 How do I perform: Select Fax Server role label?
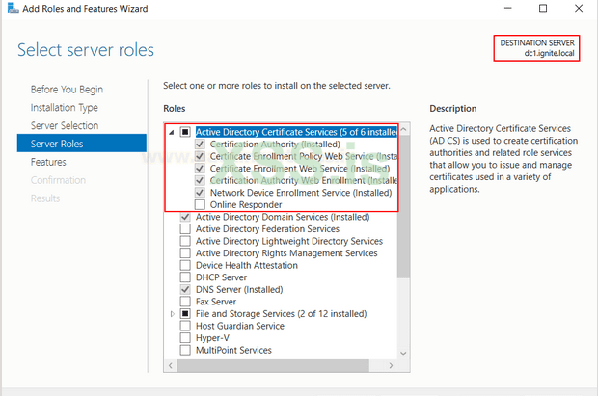[216, 302]
